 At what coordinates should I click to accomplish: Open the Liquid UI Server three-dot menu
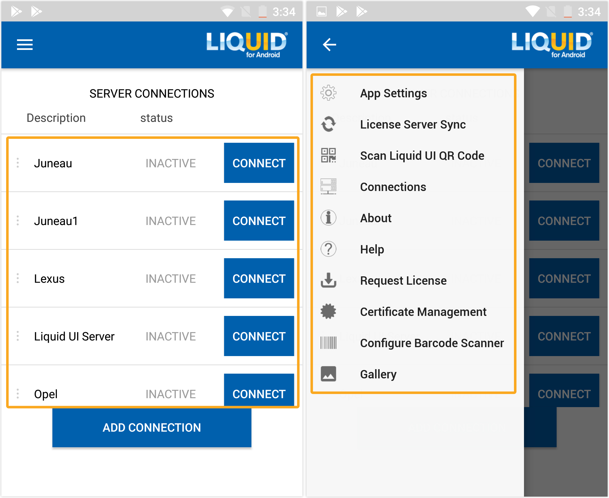[x=18, y=336]
